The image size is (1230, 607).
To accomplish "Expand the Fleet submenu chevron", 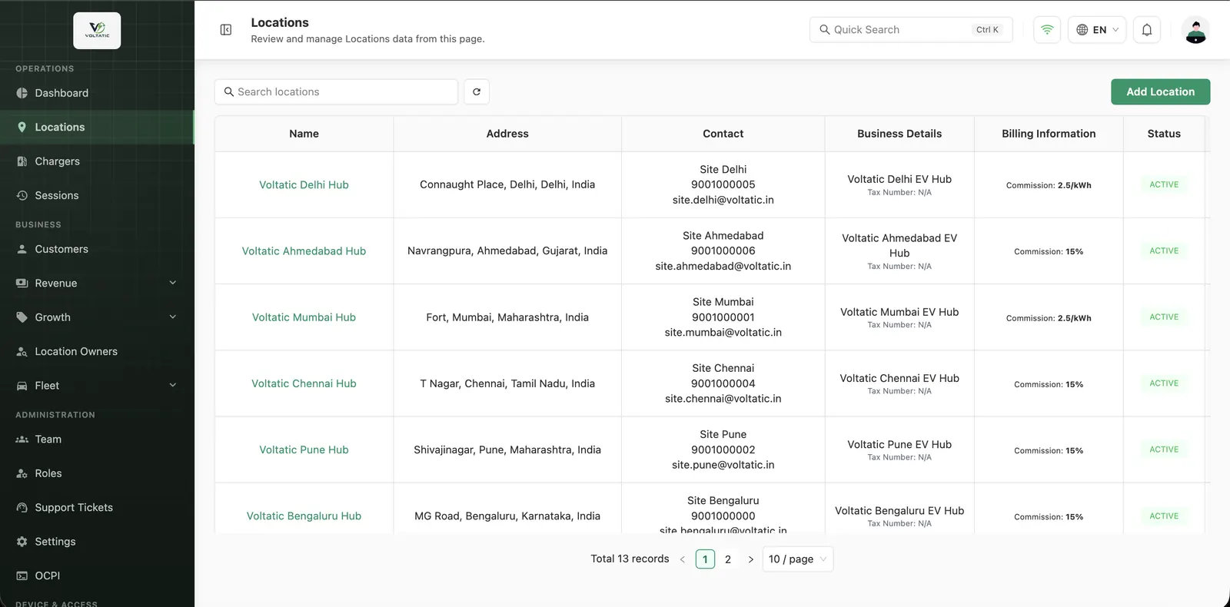I will coord(173,386).
